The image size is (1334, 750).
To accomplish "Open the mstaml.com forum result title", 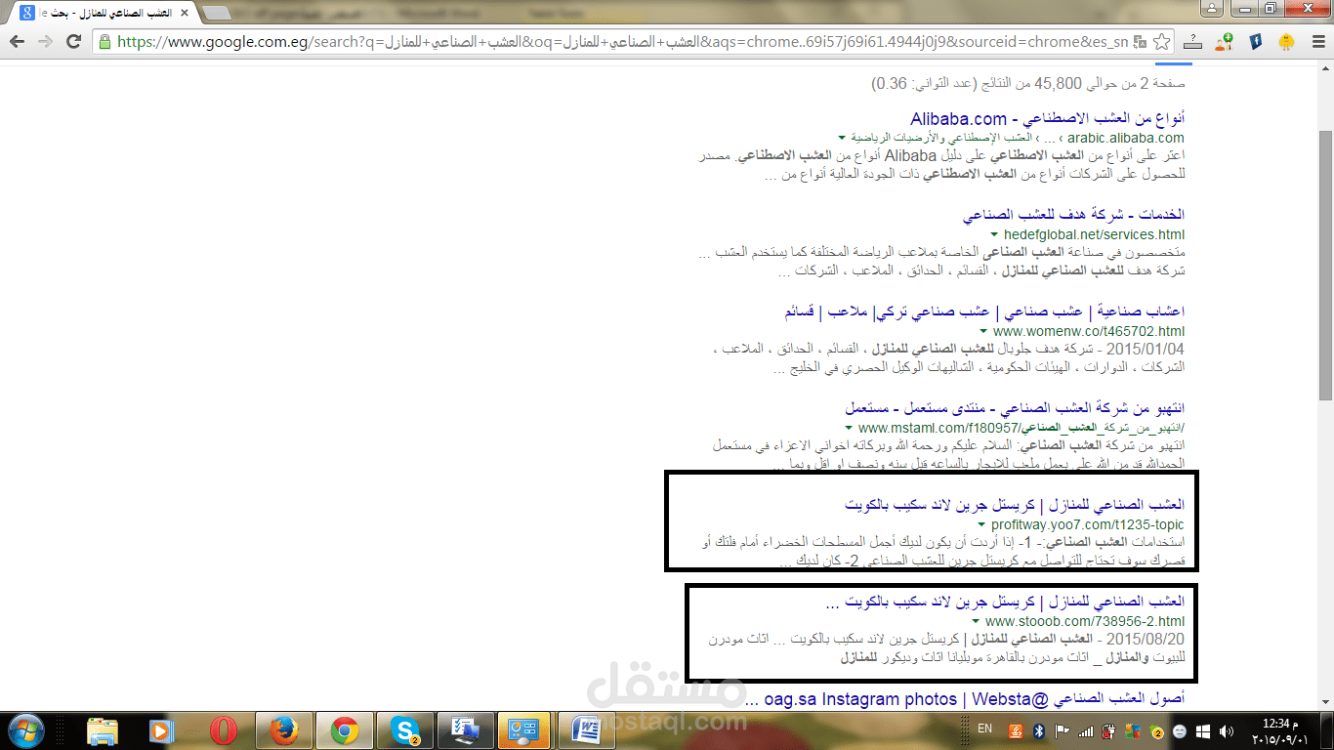I will pos(1016,406).
